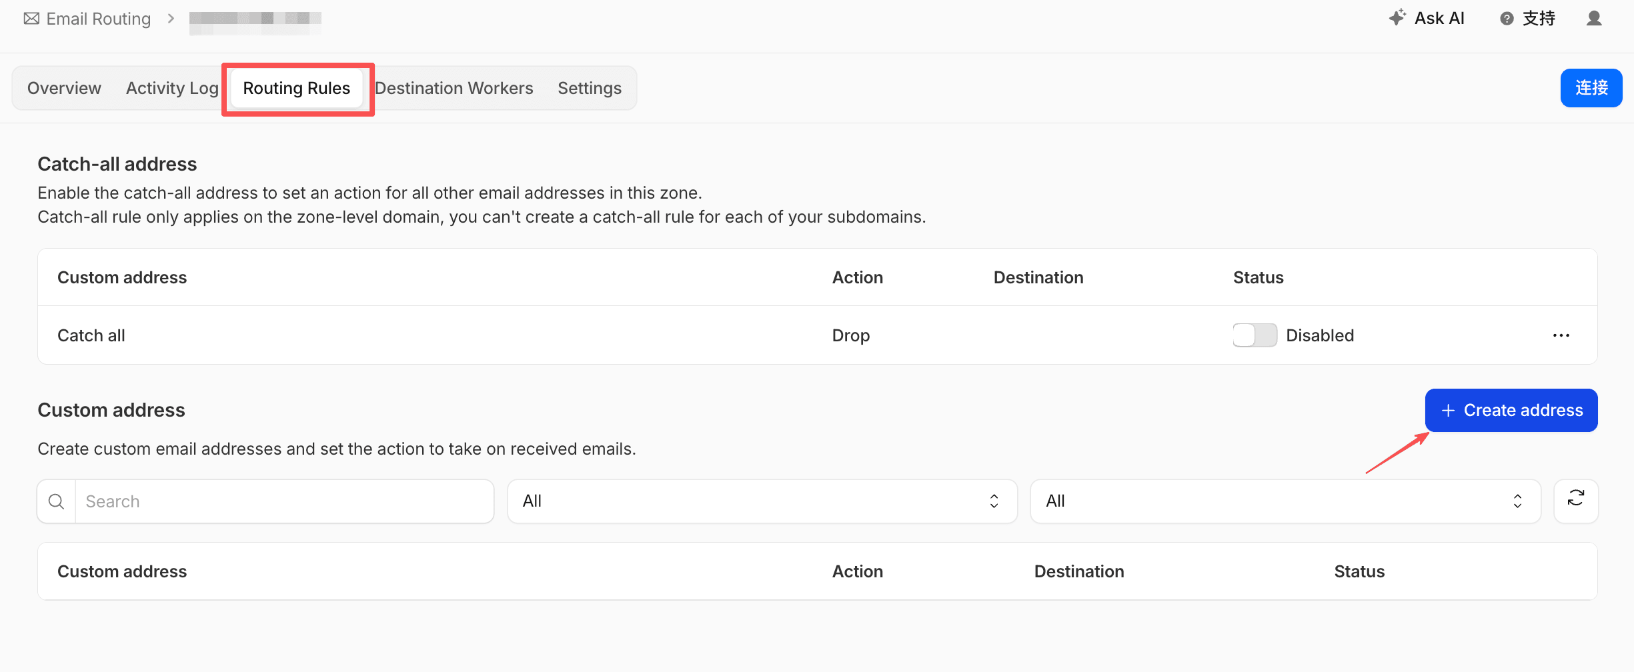The image size is (1634, 672).
Task: Click the Email Routing envelope icon
Action: 31,19
